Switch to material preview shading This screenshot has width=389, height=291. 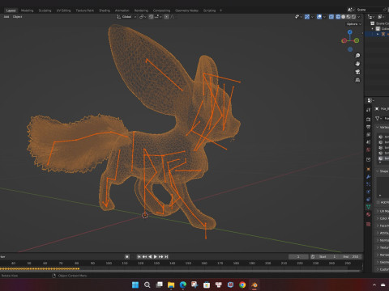pyautogui.click(x=348, y=17)
